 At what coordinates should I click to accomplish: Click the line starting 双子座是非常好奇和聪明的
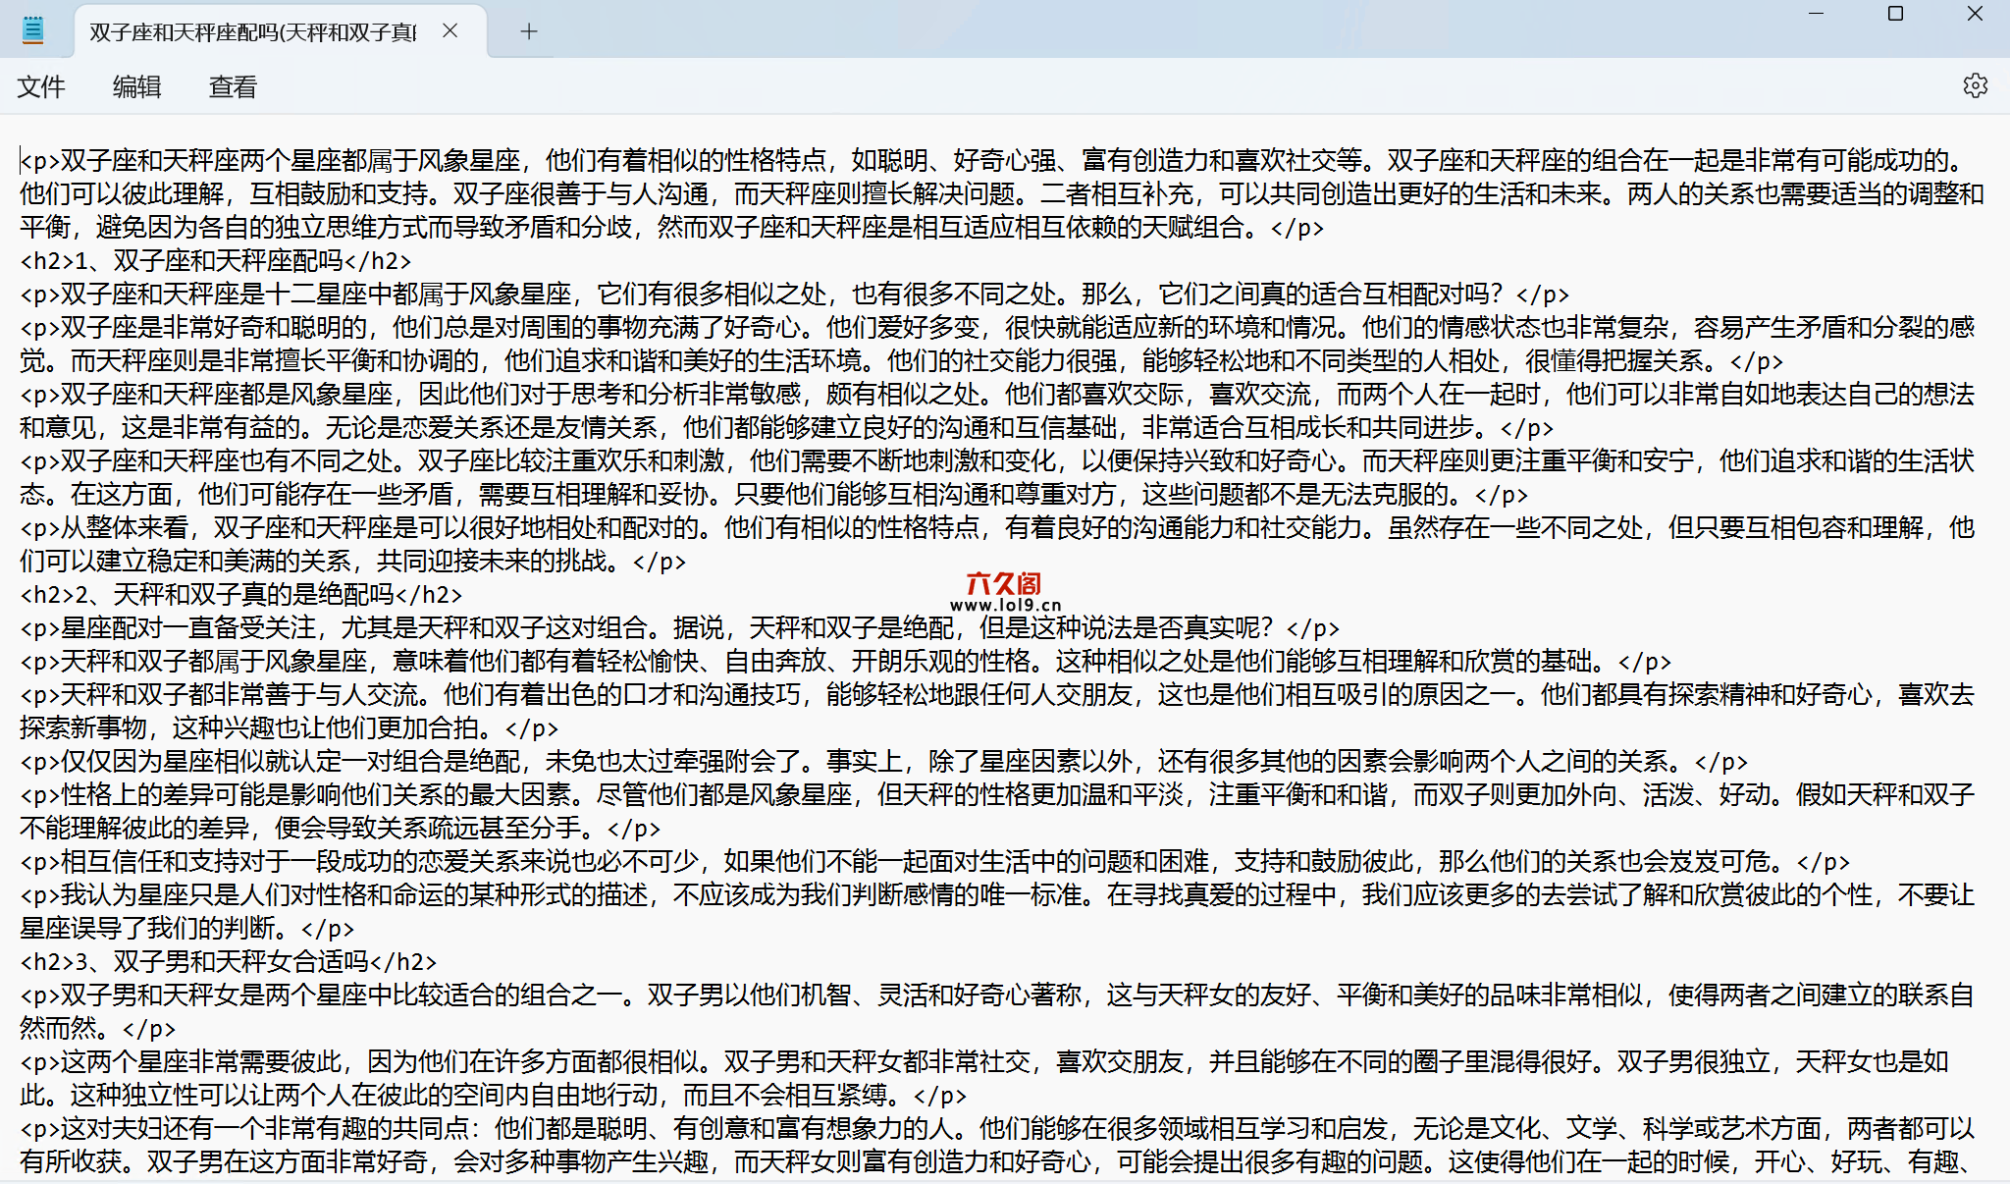(997, 345)
